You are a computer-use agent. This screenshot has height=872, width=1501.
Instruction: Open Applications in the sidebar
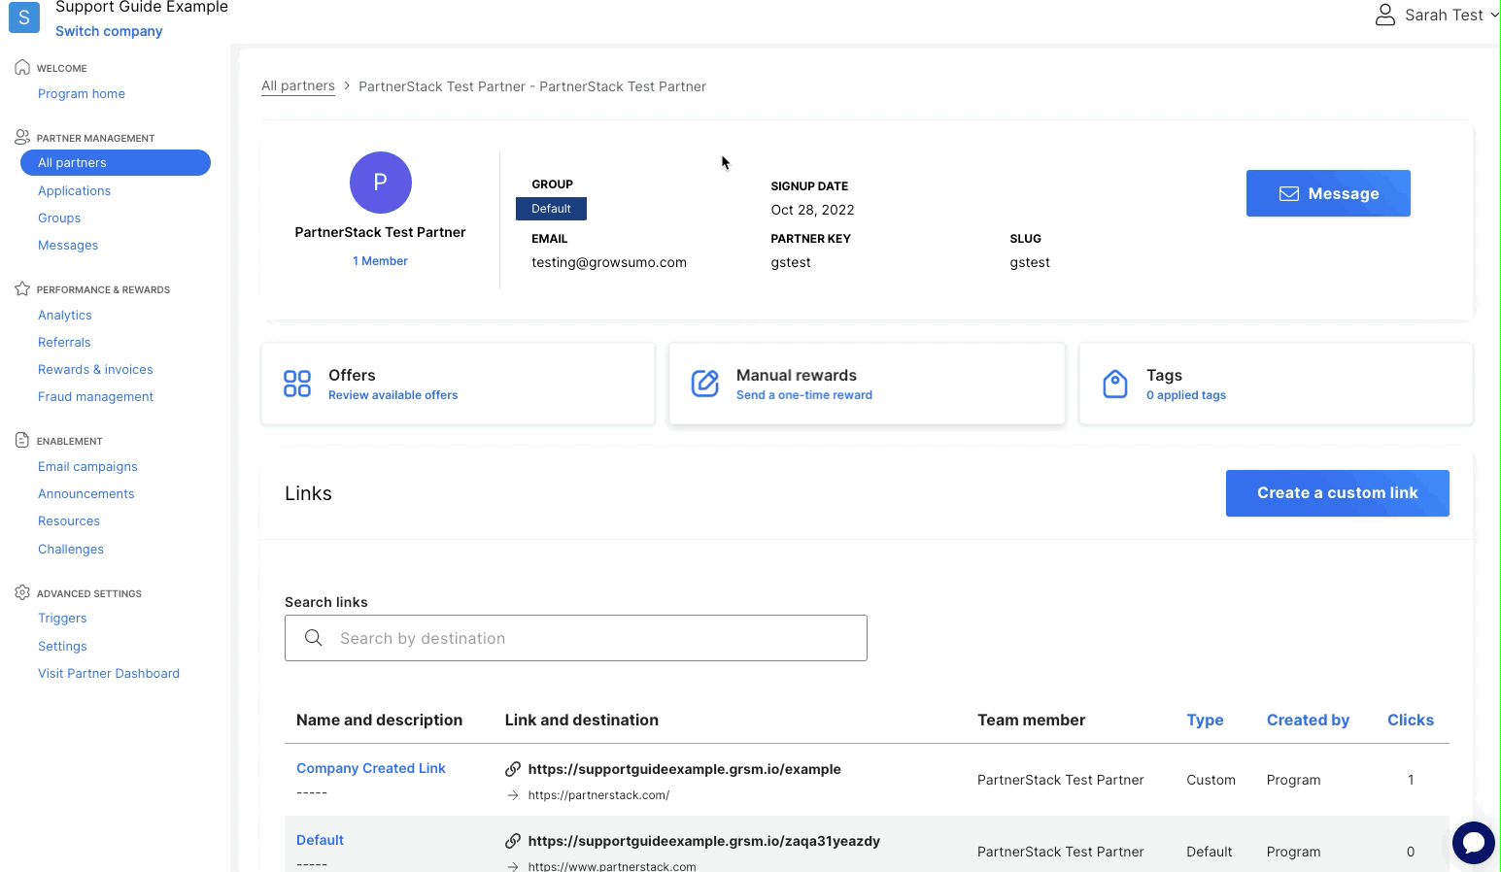pyautogui.click(x=74, y=191)
